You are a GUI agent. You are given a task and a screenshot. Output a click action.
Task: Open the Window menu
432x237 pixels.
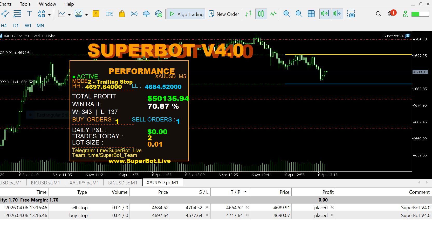coord(47,4)
